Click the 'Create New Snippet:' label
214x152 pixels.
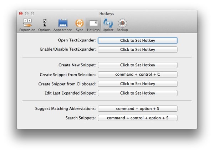click(x=77, y=65)
